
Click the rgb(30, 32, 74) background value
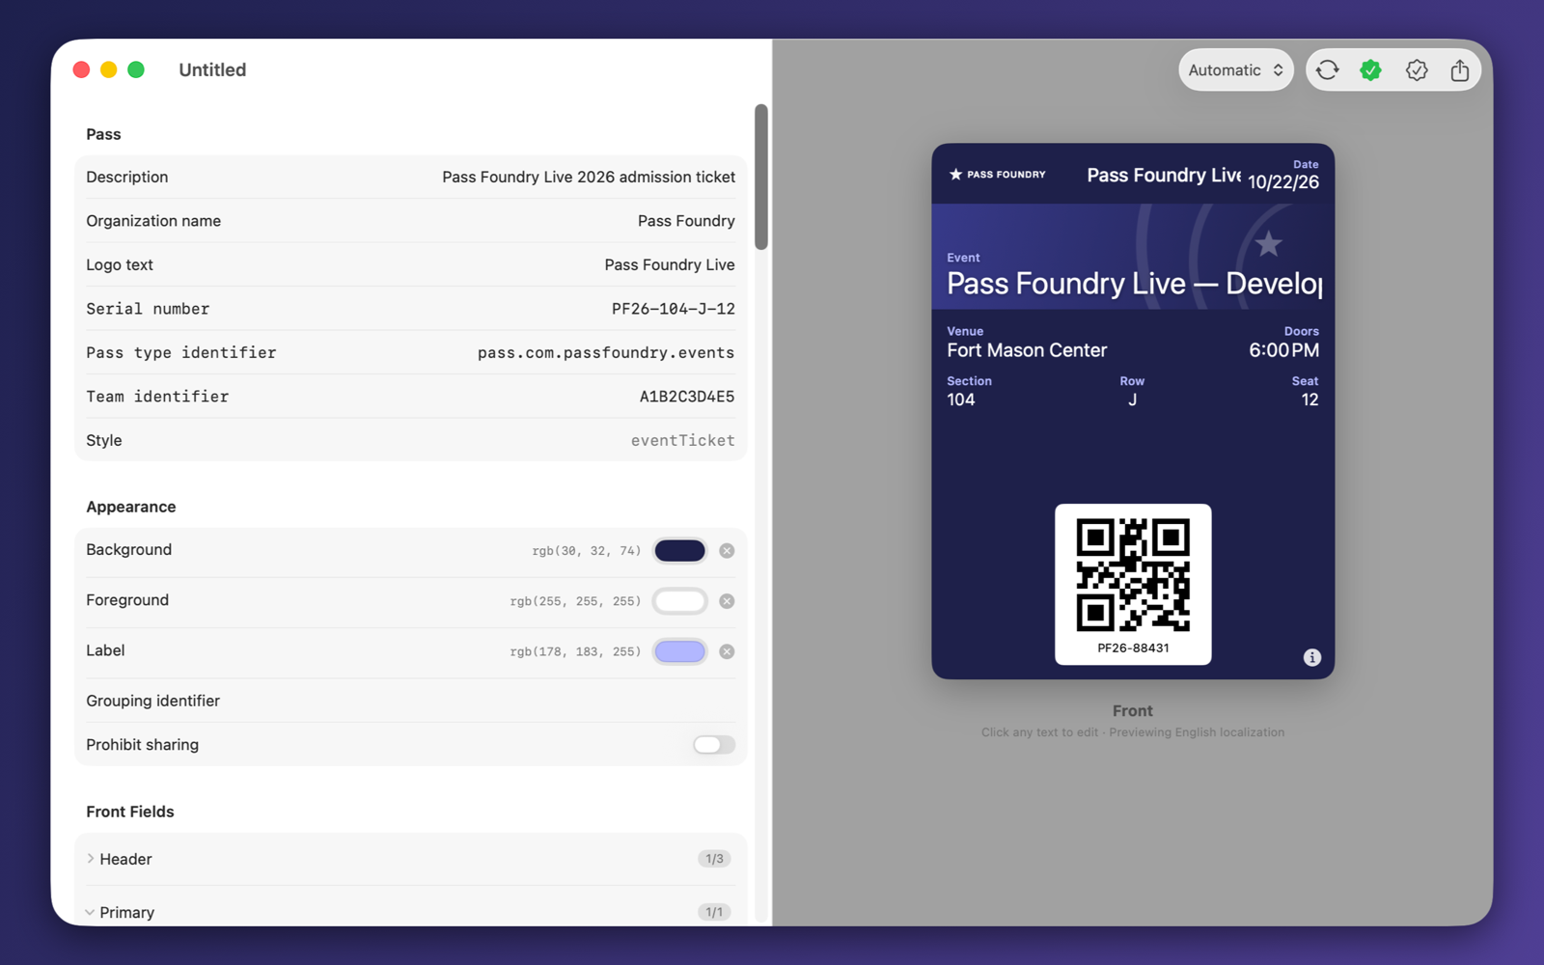point(587,551)
